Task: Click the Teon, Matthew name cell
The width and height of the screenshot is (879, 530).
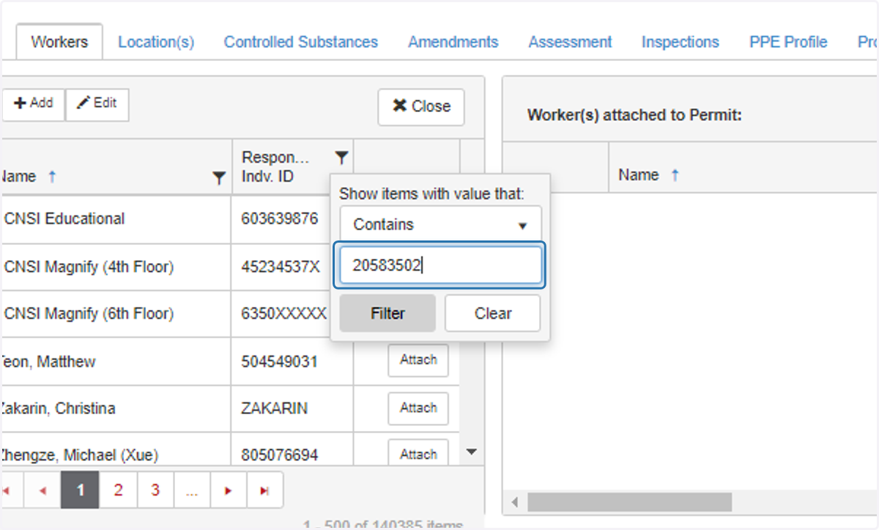Action: click(116, 361)
